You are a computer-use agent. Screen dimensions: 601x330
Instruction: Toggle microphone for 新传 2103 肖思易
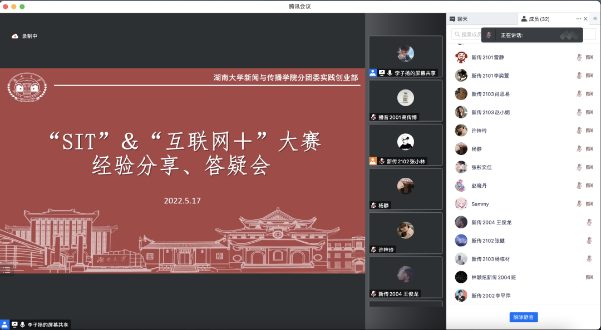pos(579,94)
